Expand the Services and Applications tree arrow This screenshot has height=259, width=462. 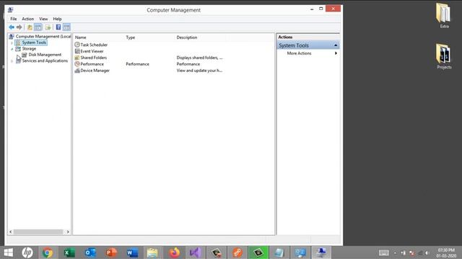pos(12,61)
